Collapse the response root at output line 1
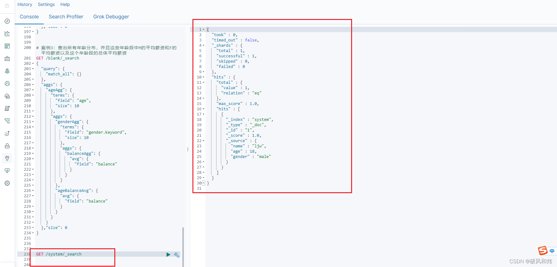Screen dimensions: 557x267 (x=204, y=30)
